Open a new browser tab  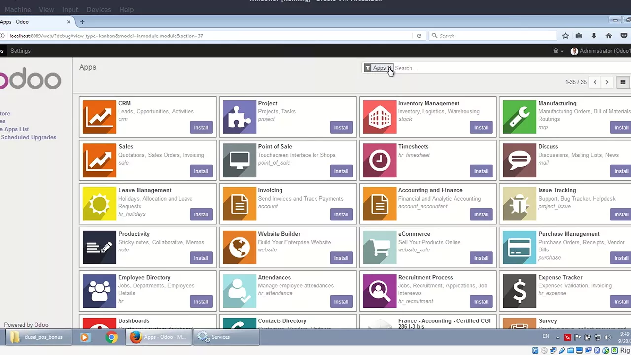[82, 22]
